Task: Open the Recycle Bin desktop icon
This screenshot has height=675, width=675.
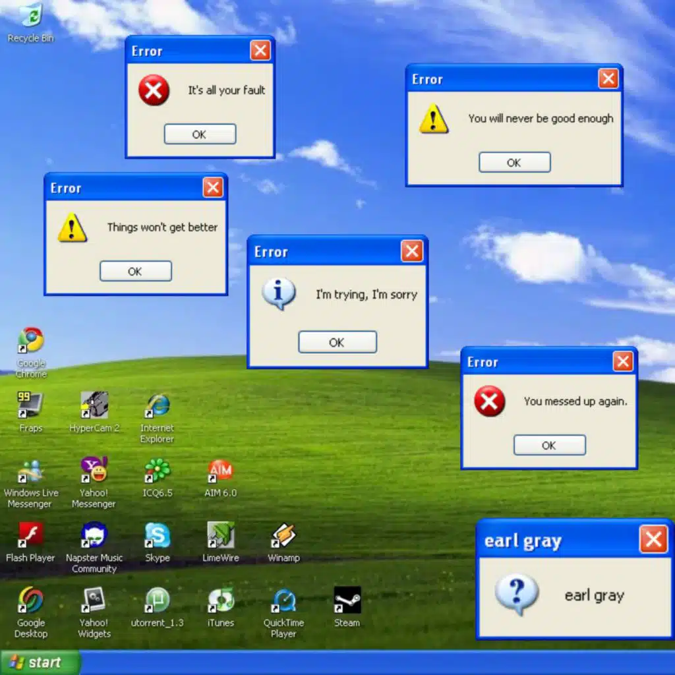Action: 30,22
